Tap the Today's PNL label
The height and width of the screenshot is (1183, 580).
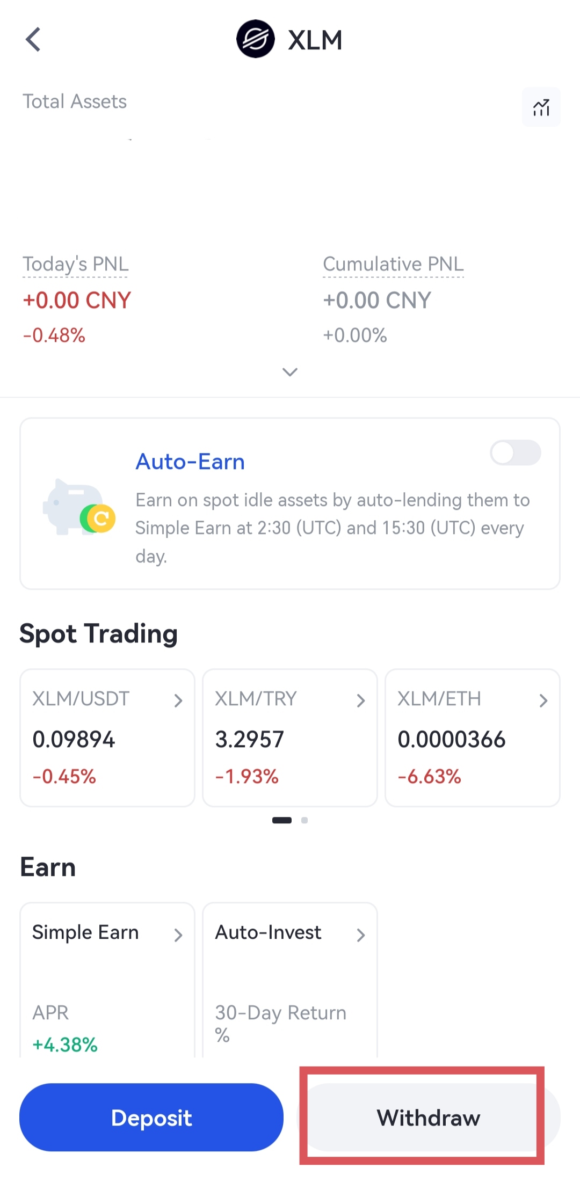[76, 264]
